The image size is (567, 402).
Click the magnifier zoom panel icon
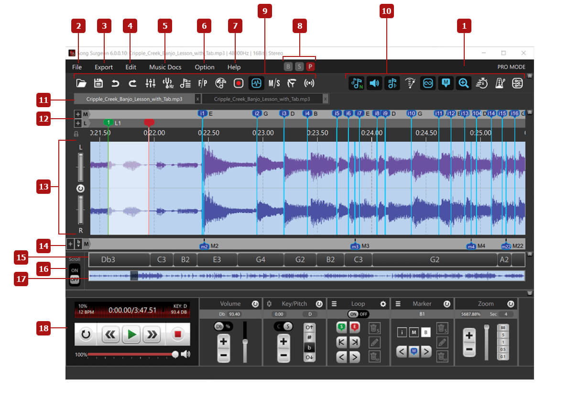coord(463,83)
